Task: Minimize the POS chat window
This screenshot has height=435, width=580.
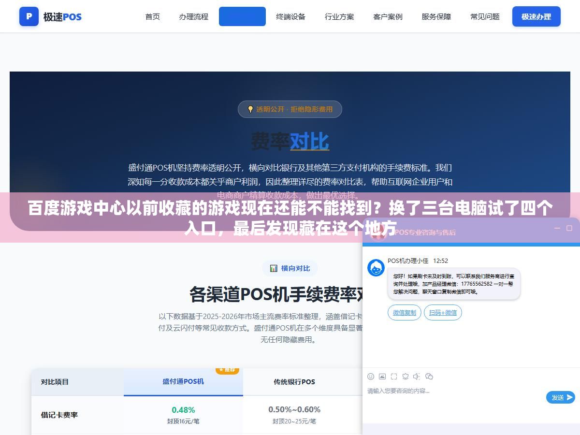Action: (557, 228)
